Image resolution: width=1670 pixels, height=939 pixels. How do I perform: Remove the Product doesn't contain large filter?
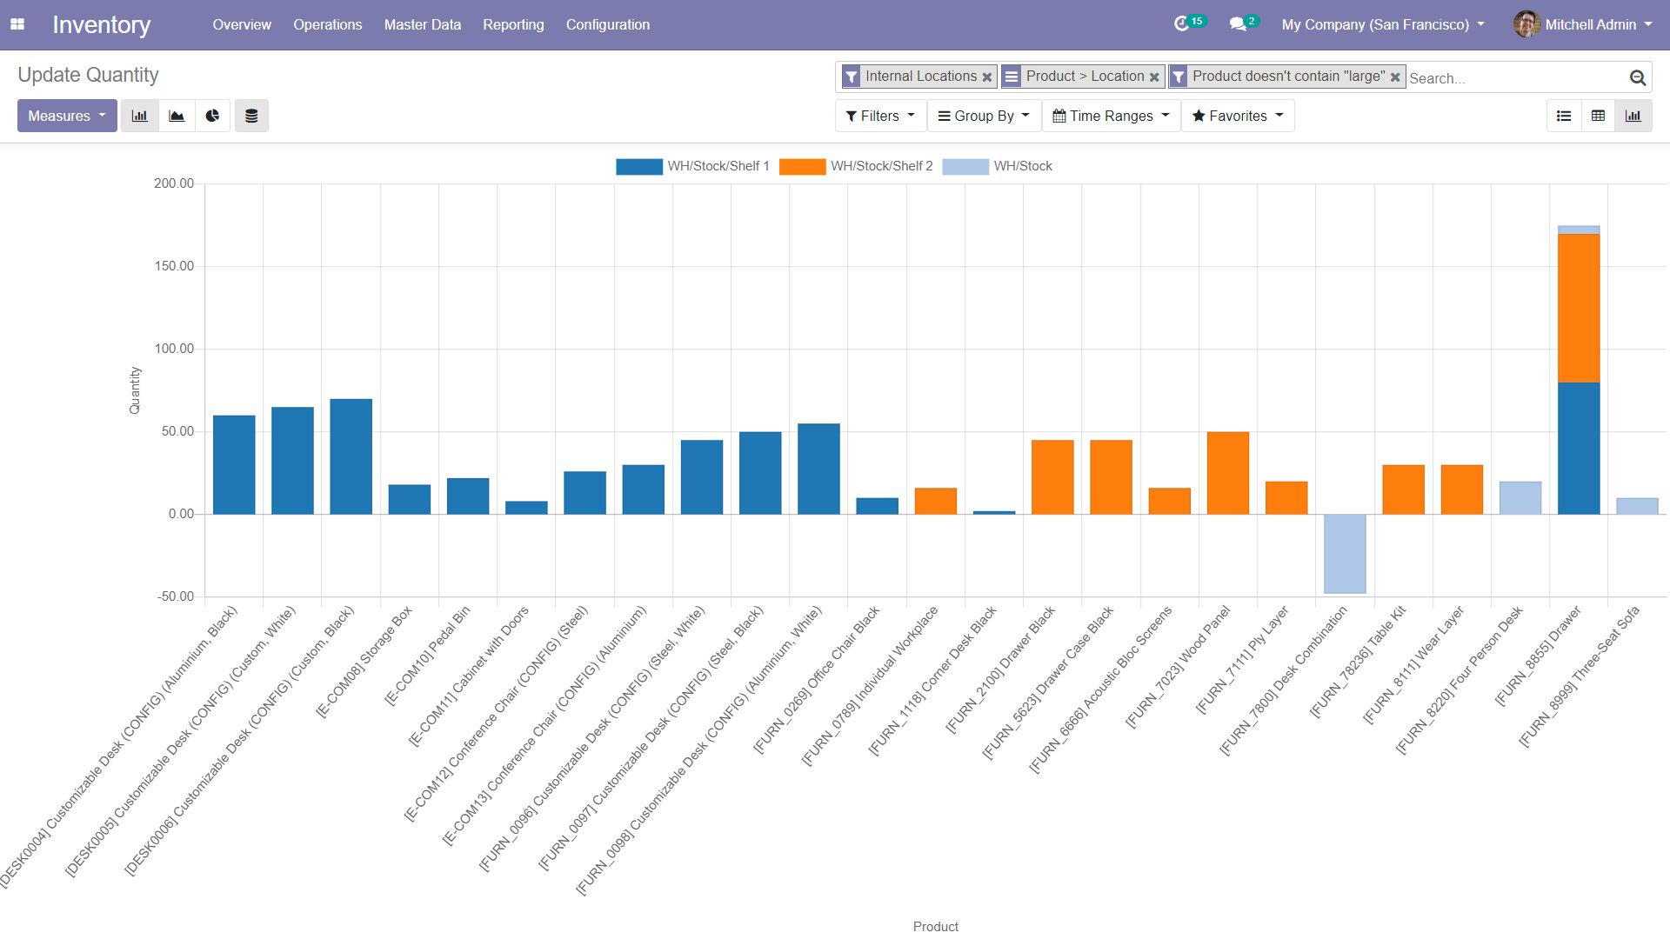pyautogui.click(x=1393, y=77)
